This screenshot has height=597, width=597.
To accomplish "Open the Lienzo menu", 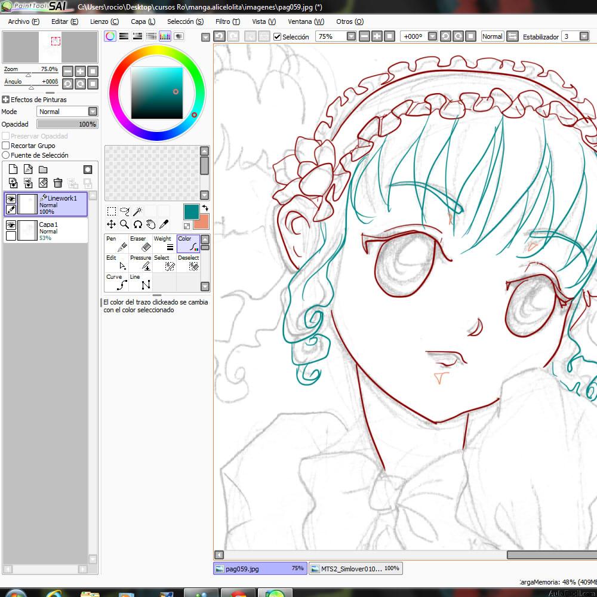I will coord(104,21).
